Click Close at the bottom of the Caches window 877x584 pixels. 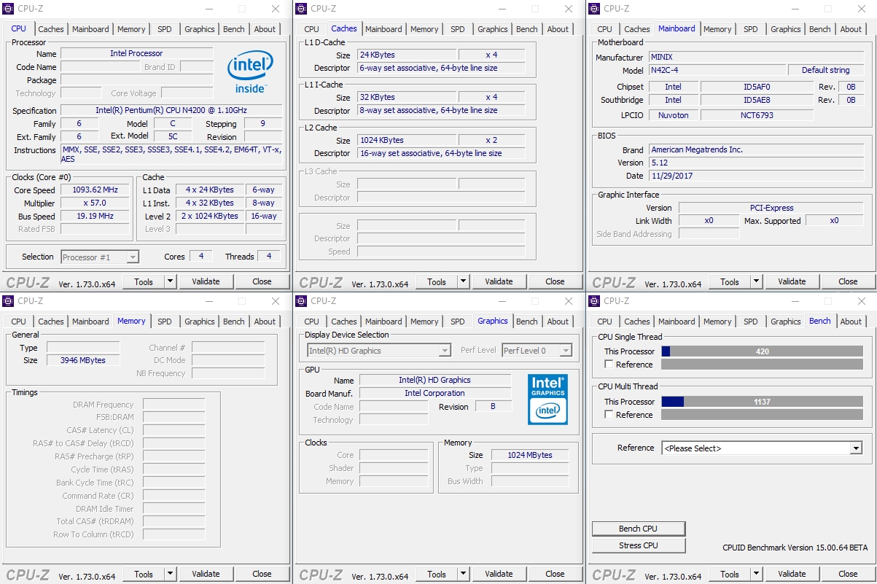[555, 281]
